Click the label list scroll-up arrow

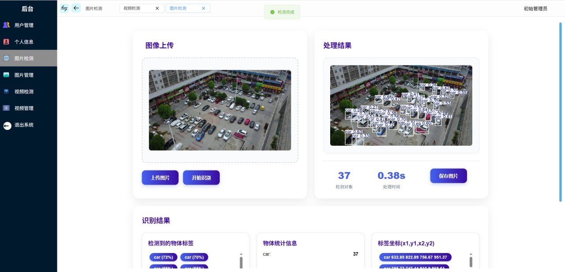[x=241, y=254]
